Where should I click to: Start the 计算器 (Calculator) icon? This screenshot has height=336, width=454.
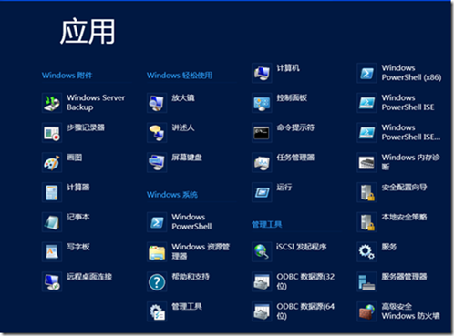point(52,192)
